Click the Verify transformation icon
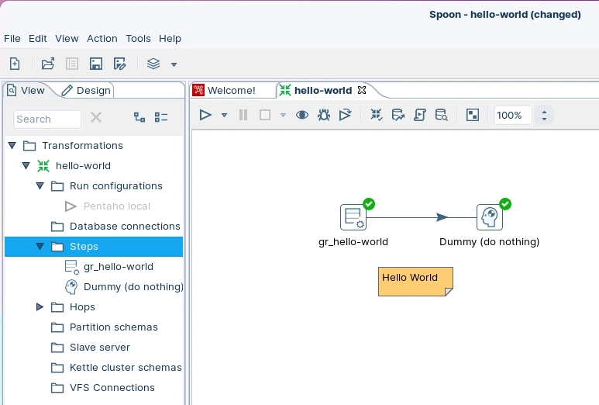Image resolution: width=599 pixels, height=405 pixels. coord(376,115)
